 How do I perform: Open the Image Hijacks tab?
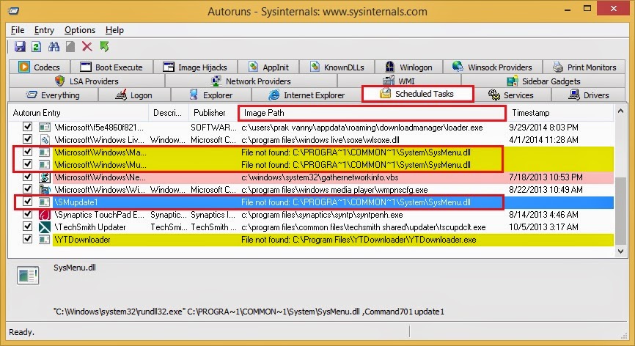pyautogui.click(x=195, y=67)
